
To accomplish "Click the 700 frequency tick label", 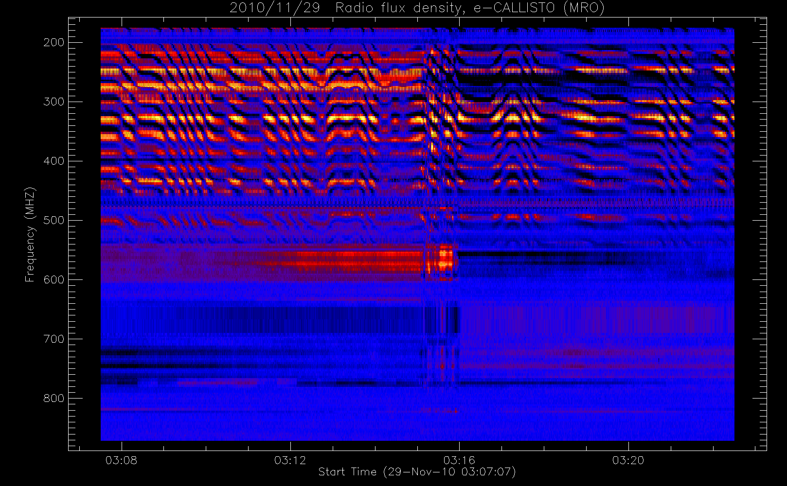I will tap(54, 339).
